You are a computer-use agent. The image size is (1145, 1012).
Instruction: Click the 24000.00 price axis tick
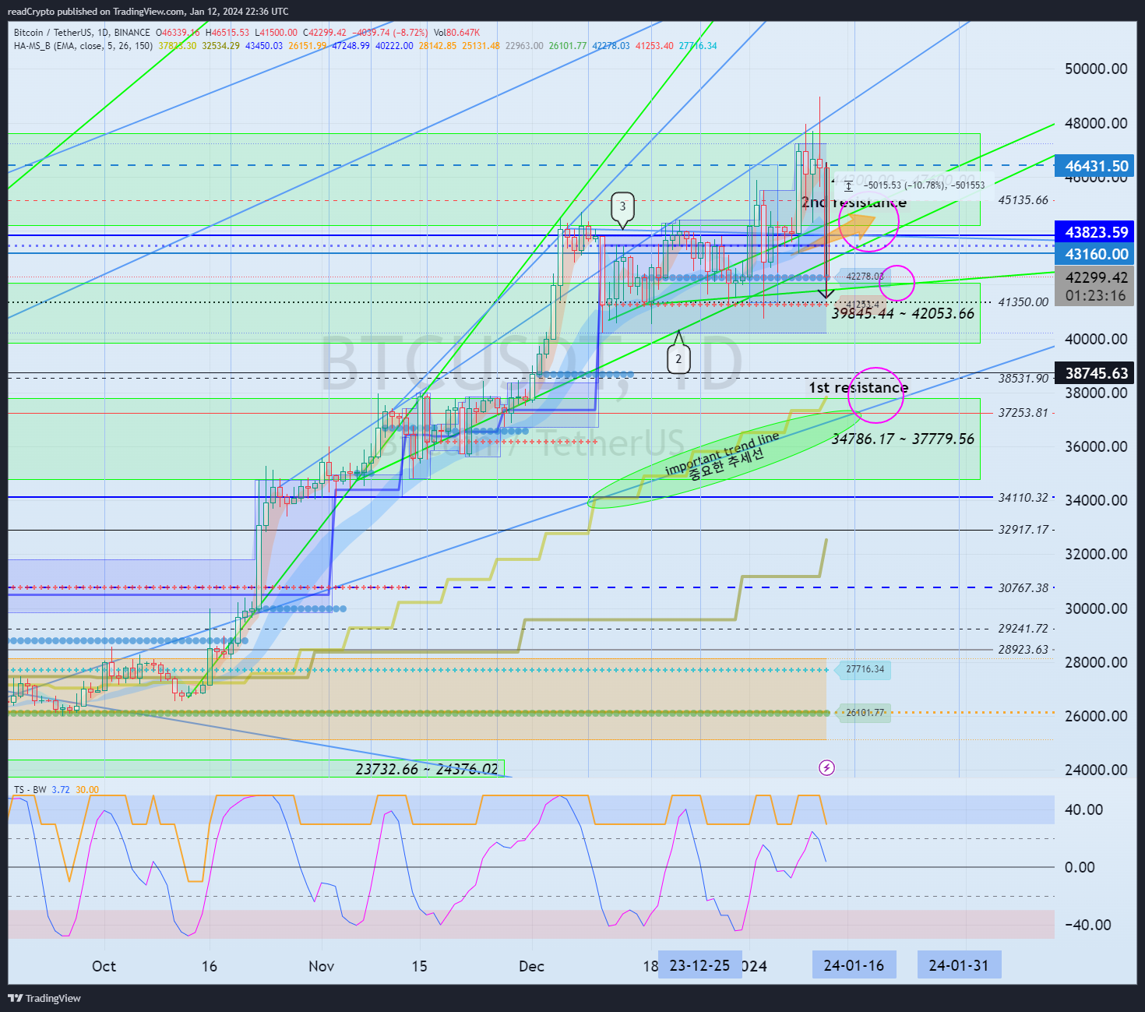coord(1096,770)
